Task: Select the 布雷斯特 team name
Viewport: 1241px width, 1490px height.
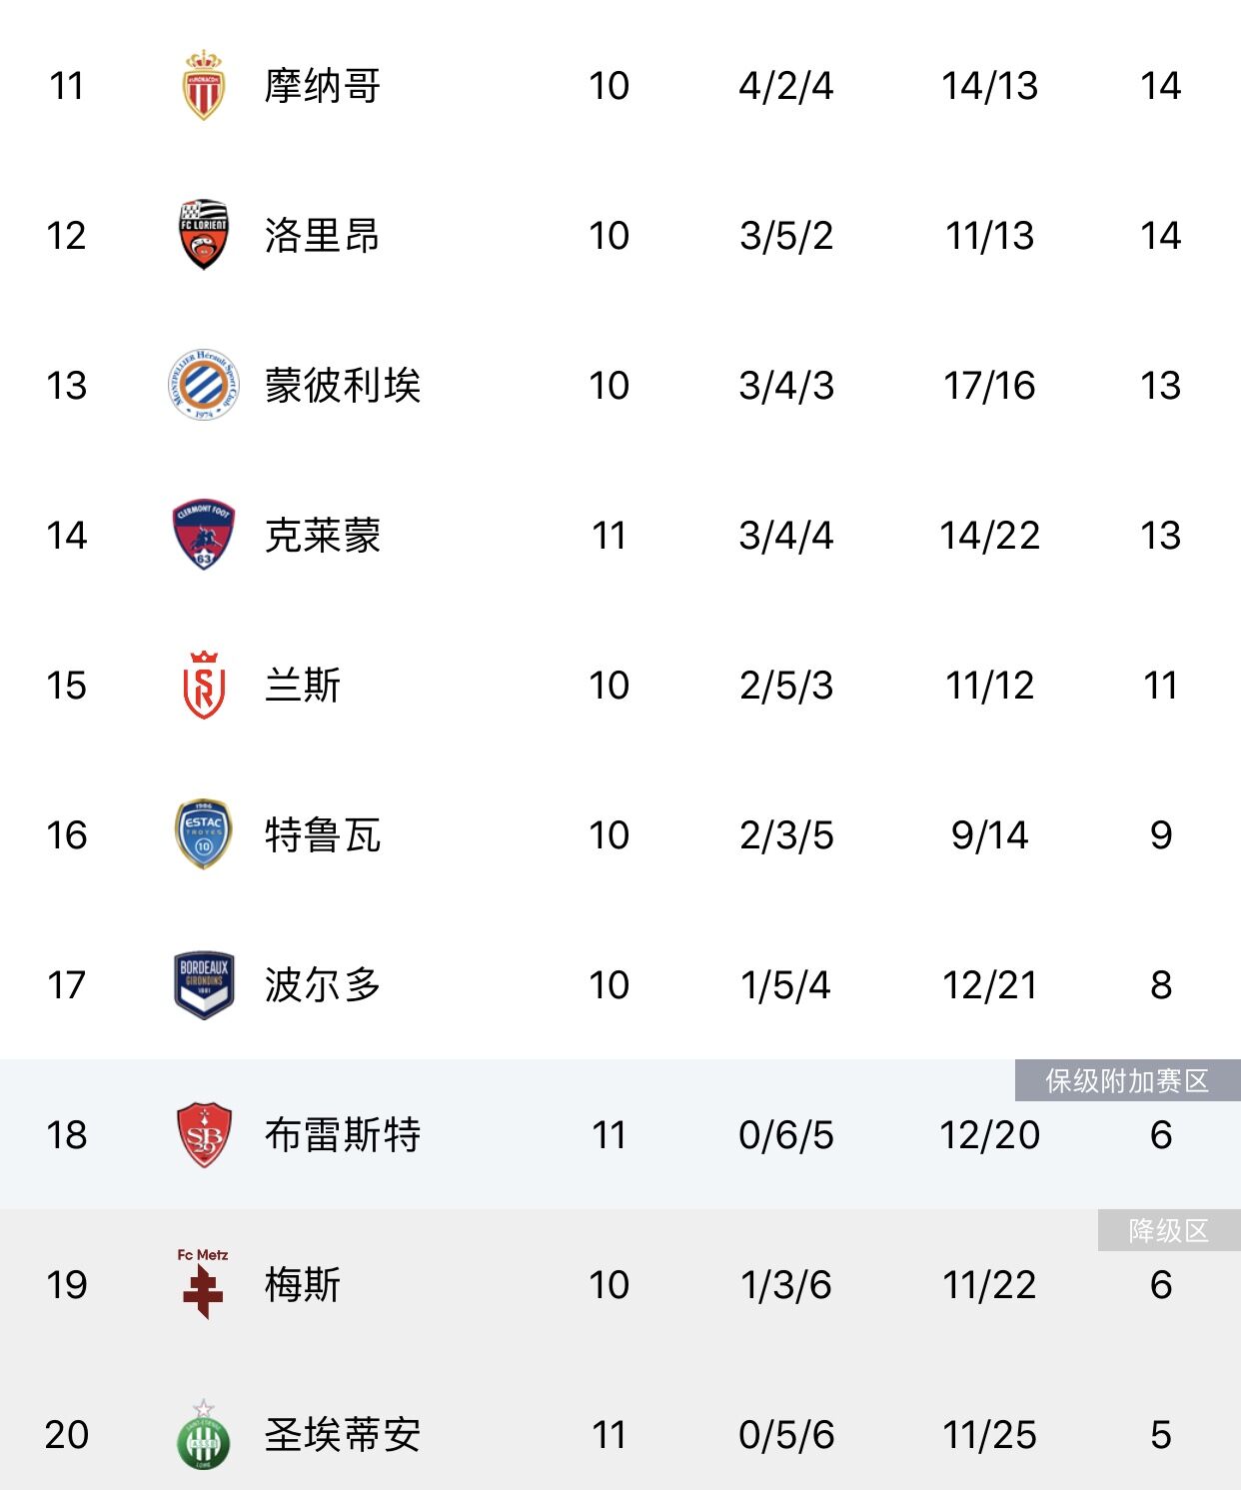Action: (x=343, y=1135)
